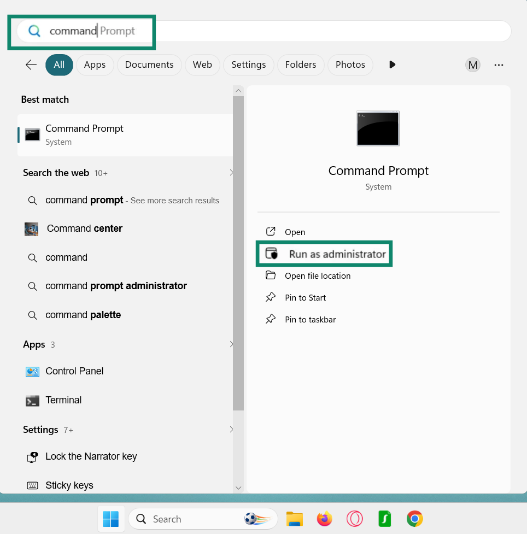Click the taskbar Search box
The width and height of the screenshot is (527, 534).
coord(203,519)
